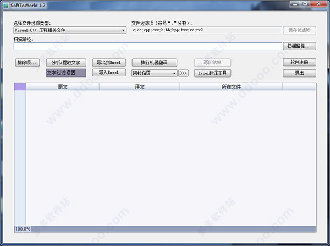Screen dimensions: 330x246
Task: Click the 100.0% progress bar
Action: (x=165, y=229)
